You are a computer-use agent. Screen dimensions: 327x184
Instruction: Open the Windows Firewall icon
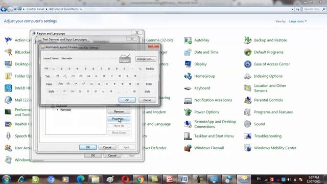(x=188, y=148)
